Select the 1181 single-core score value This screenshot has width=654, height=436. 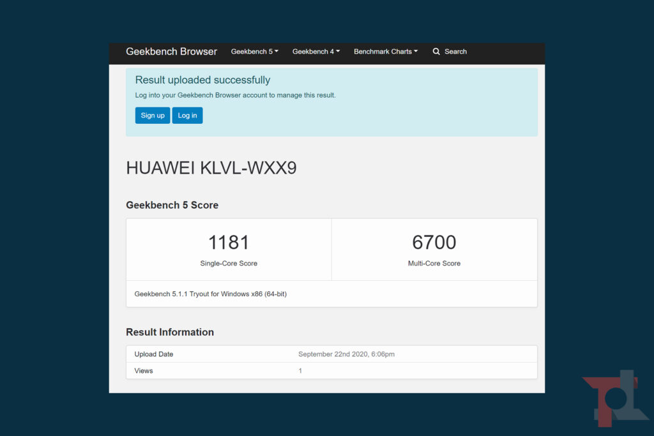click(229, 243)
